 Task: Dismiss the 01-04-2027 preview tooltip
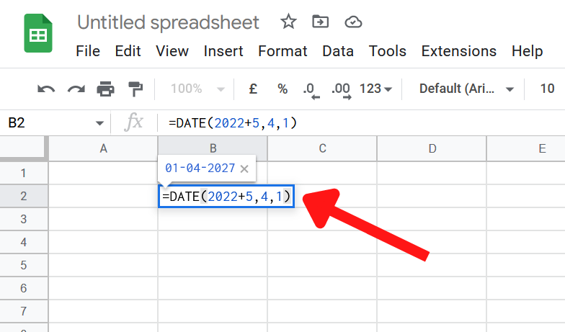[x=244, y=169]
